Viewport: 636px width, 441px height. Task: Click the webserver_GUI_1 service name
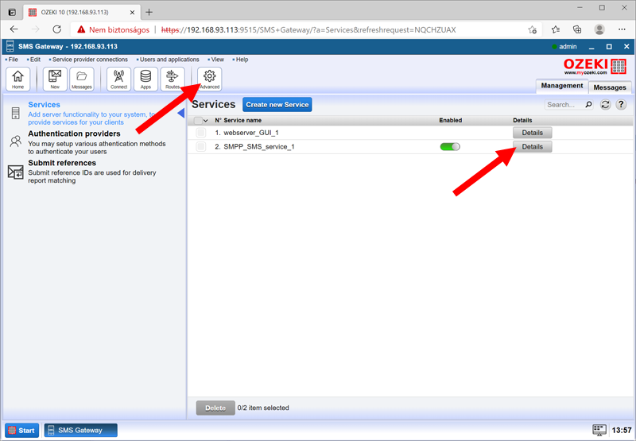[251, 133]
